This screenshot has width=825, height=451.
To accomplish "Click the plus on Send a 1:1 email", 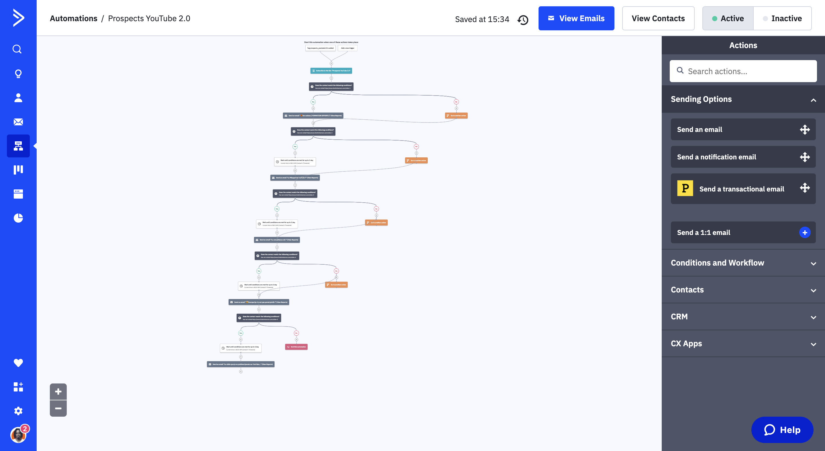I will pyautogui.click(x=804, y=233).
